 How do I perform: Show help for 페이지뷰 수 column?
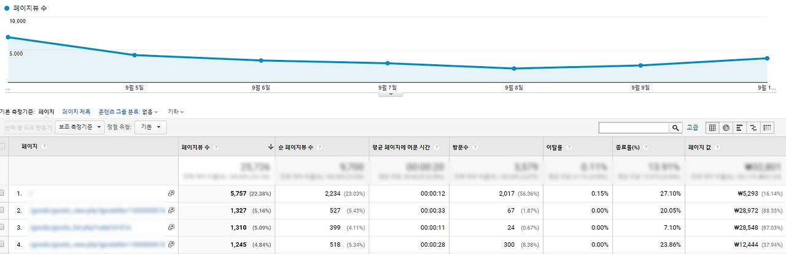(x=216, y=148)
